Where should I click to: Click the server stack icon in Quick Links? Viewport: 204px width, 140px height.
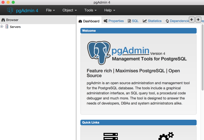click(111, 136)
